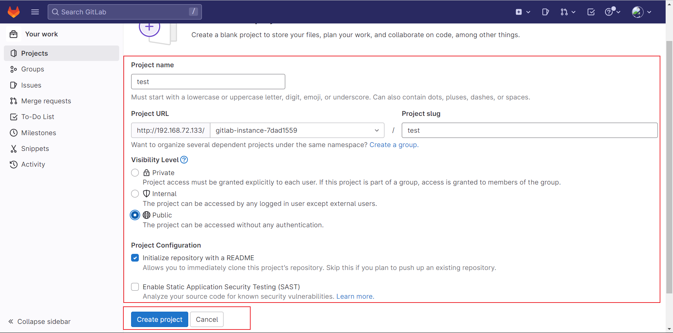Screen dimensions: 673x333
Task: Open the user avatar menu
Action: (x=638, y=12)
